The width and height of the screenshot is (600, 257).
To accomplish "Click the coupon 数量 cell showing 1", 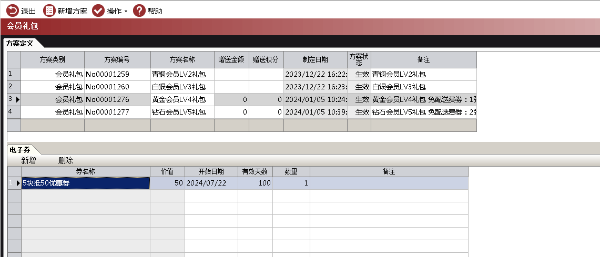I will tap(291, 183).
